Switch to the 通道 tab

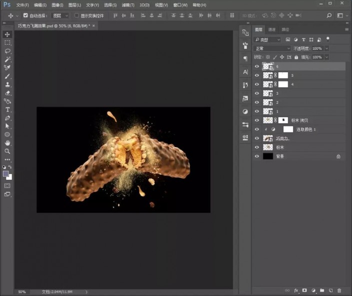point(272,29)
